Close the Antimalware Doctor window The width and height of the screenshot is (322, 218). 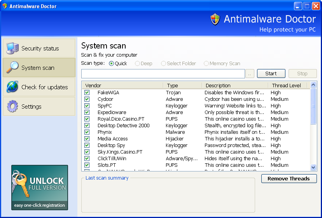[x=316, y=6]
